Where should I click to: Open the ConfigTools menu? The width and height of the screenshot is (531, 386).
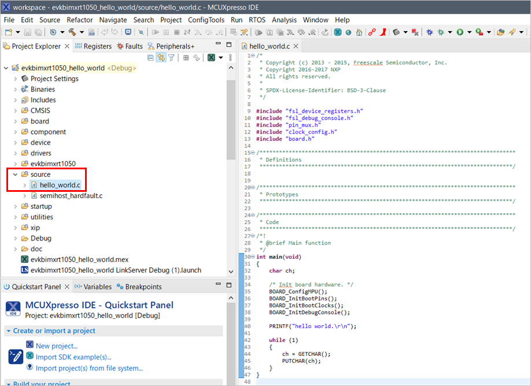click(206, 20)
